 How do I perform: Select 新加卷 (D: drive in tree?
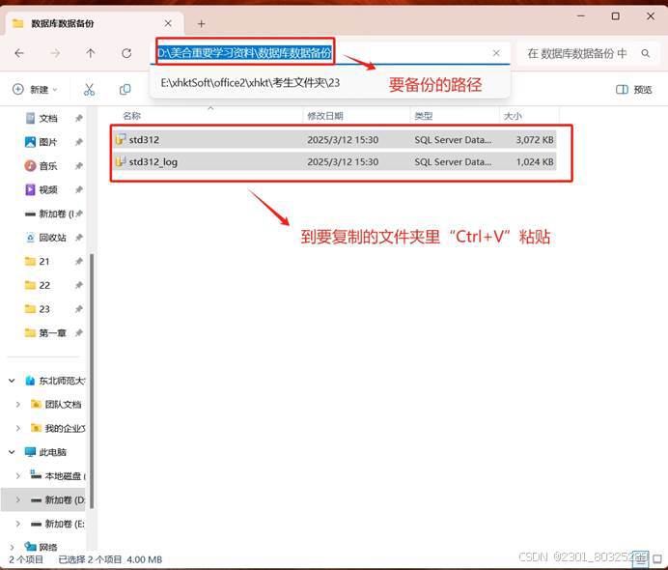(58, 499)
